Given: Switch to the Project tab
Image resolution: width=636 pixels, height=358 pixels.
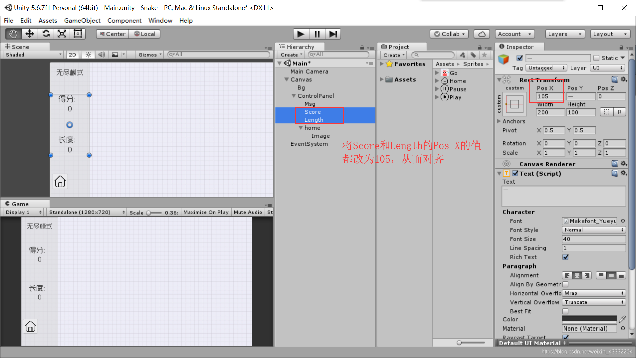Looking at the screenshot, I should pyautogui.click(x=402, y=47).
